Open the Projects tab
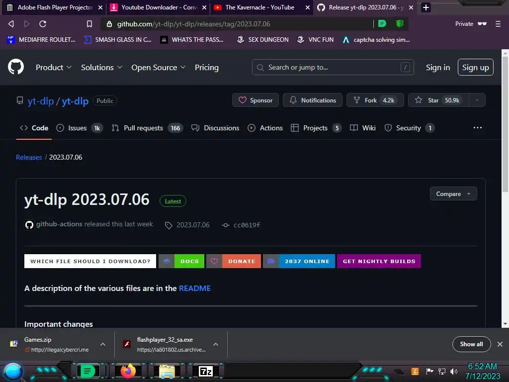The image size is (509, 382). [x=316, y=128]
